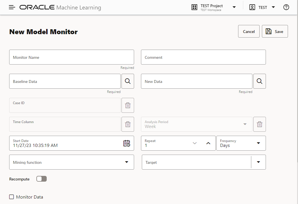Click the help question mark icon

point(286,7)
